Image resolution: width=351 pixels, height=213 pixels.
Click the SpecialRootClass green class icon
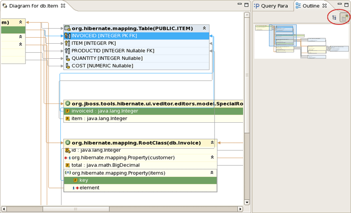click(x=67, y=103)
